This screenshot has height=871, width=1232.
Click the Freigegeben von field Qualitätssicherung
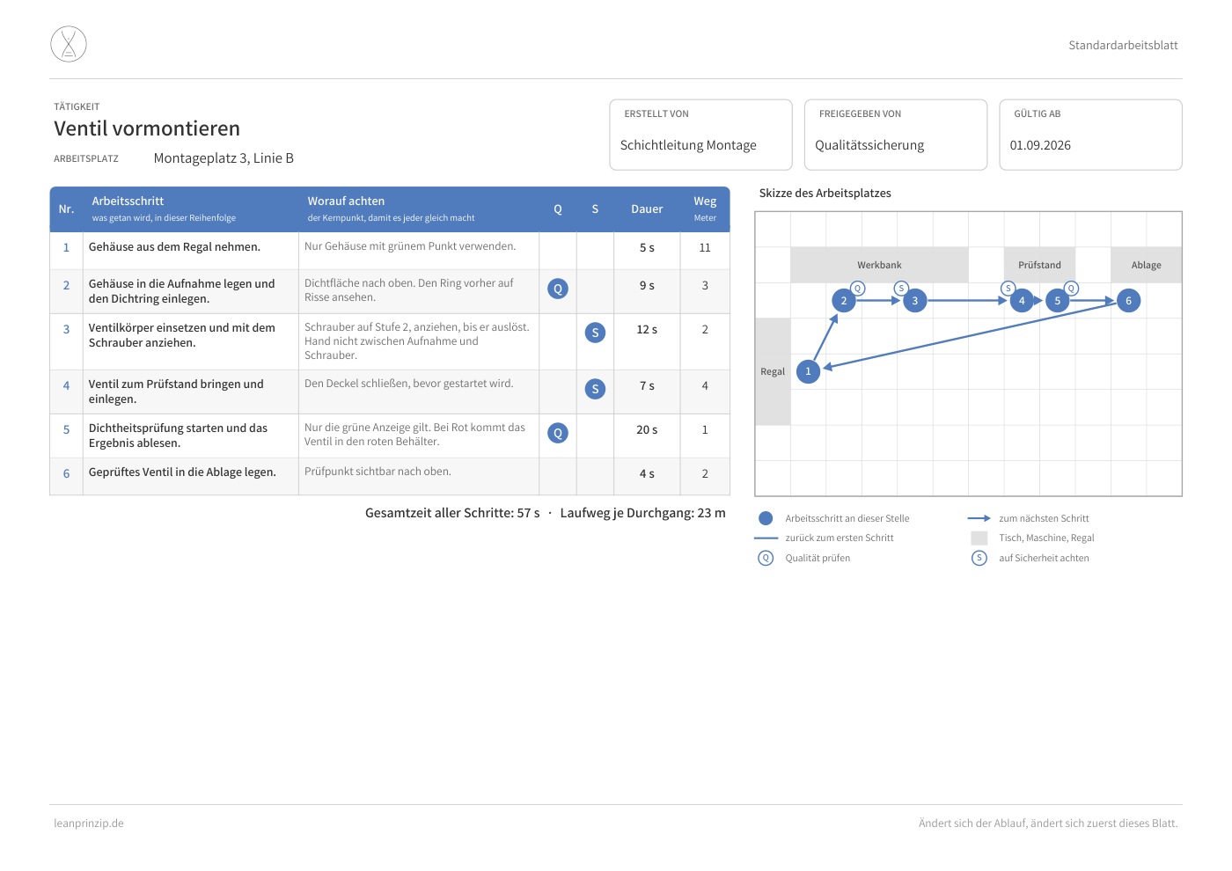pyautogui.click(x=896, y=135)
